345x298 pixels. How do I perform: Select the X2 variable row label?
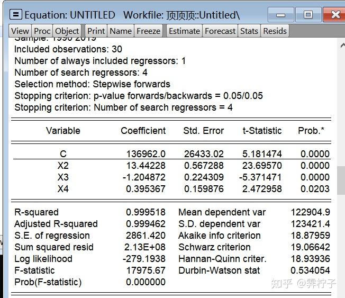[x=63, y=166]
